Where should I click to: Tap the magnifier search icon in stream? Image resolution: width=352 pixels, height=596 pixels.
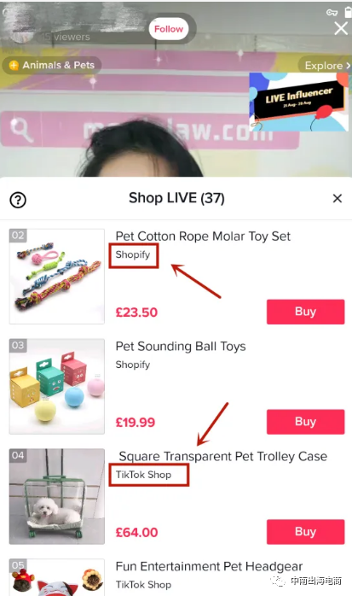[20, 130]
